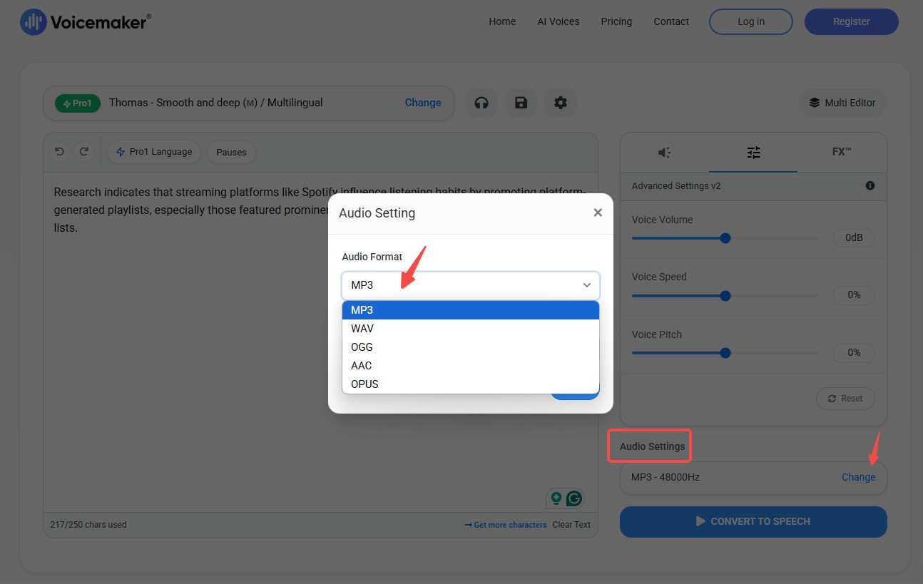Click the Register button

[x=852, y=21]
